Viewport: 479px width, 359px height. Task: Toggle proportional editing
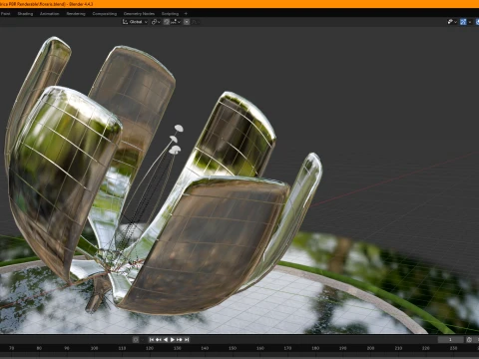187,22
